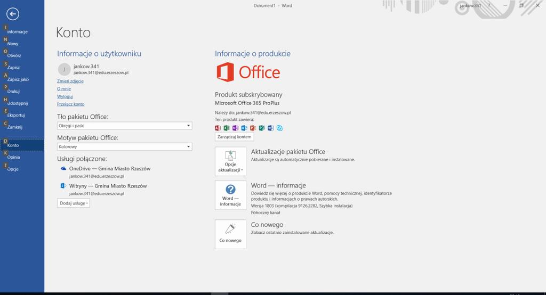
Task: Go back using the circular back arrow
Action: pos(13,14)
